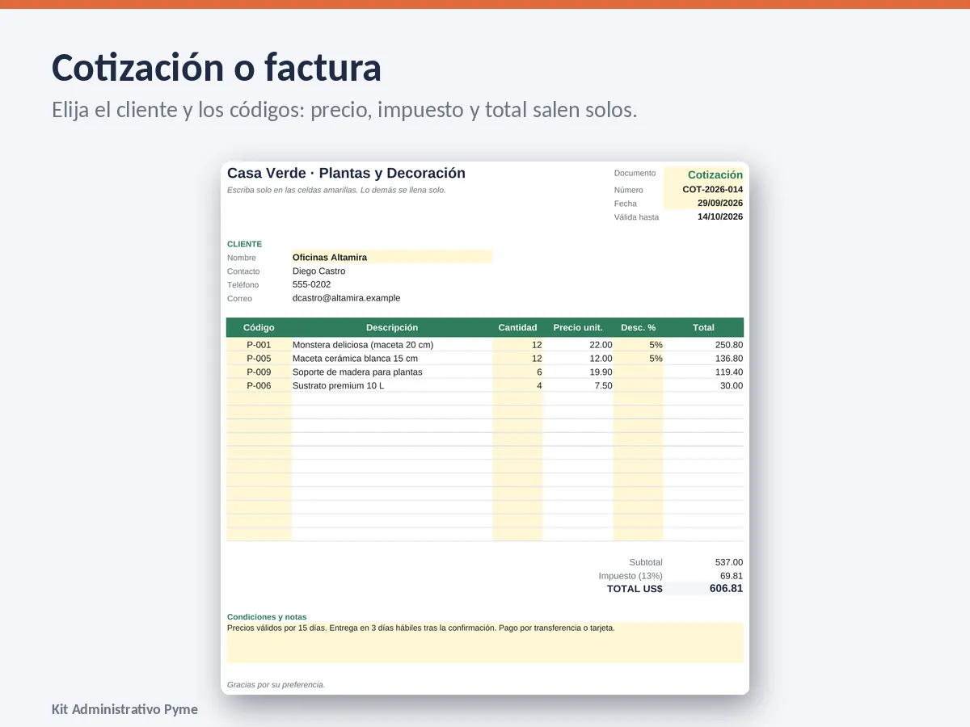Viewport: 970px width, 727px height.
Task: Click subtotal value '537.00'
Action: [729, 562]
